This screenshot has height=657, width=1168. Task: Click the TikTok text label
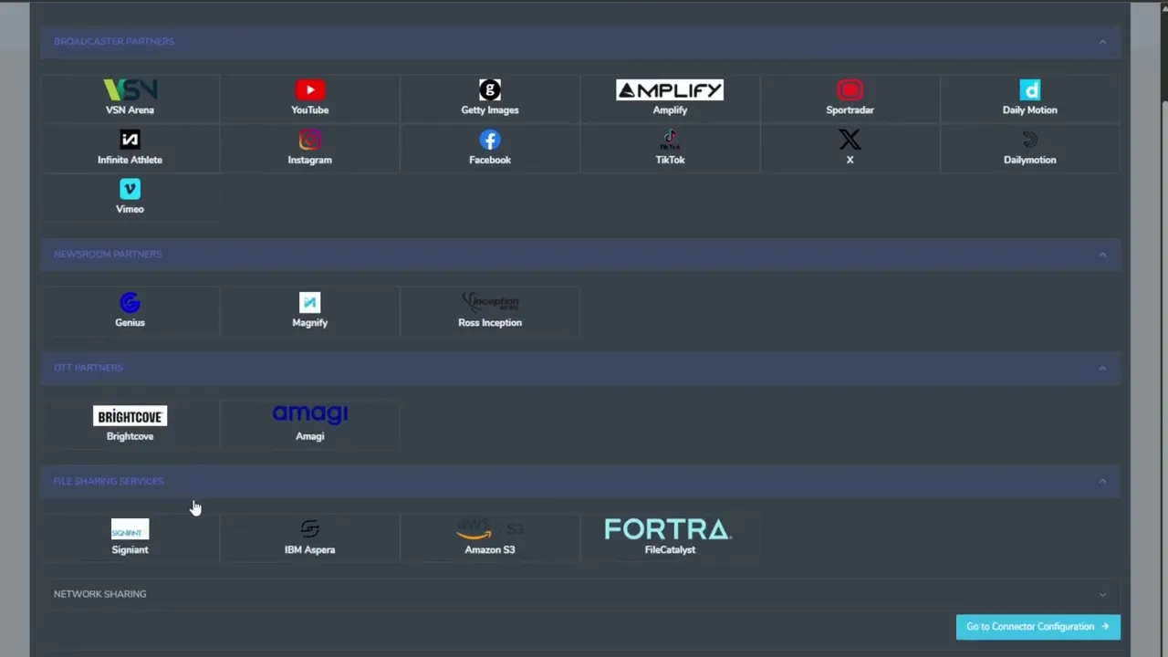(x=670, y=160)
